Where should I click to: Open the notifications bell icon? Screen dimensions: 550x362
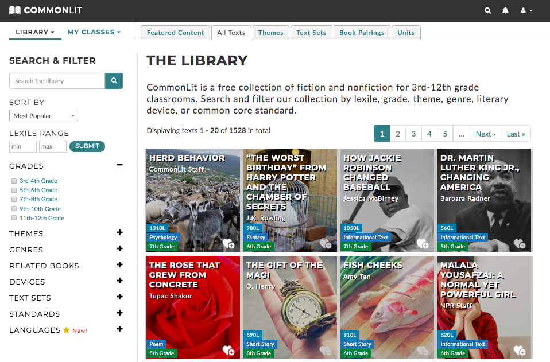(x=505, y=10)
